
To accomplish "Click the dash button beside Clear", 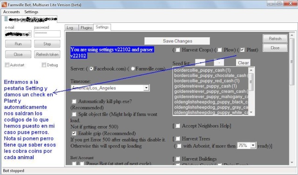I will click(219, 63).
